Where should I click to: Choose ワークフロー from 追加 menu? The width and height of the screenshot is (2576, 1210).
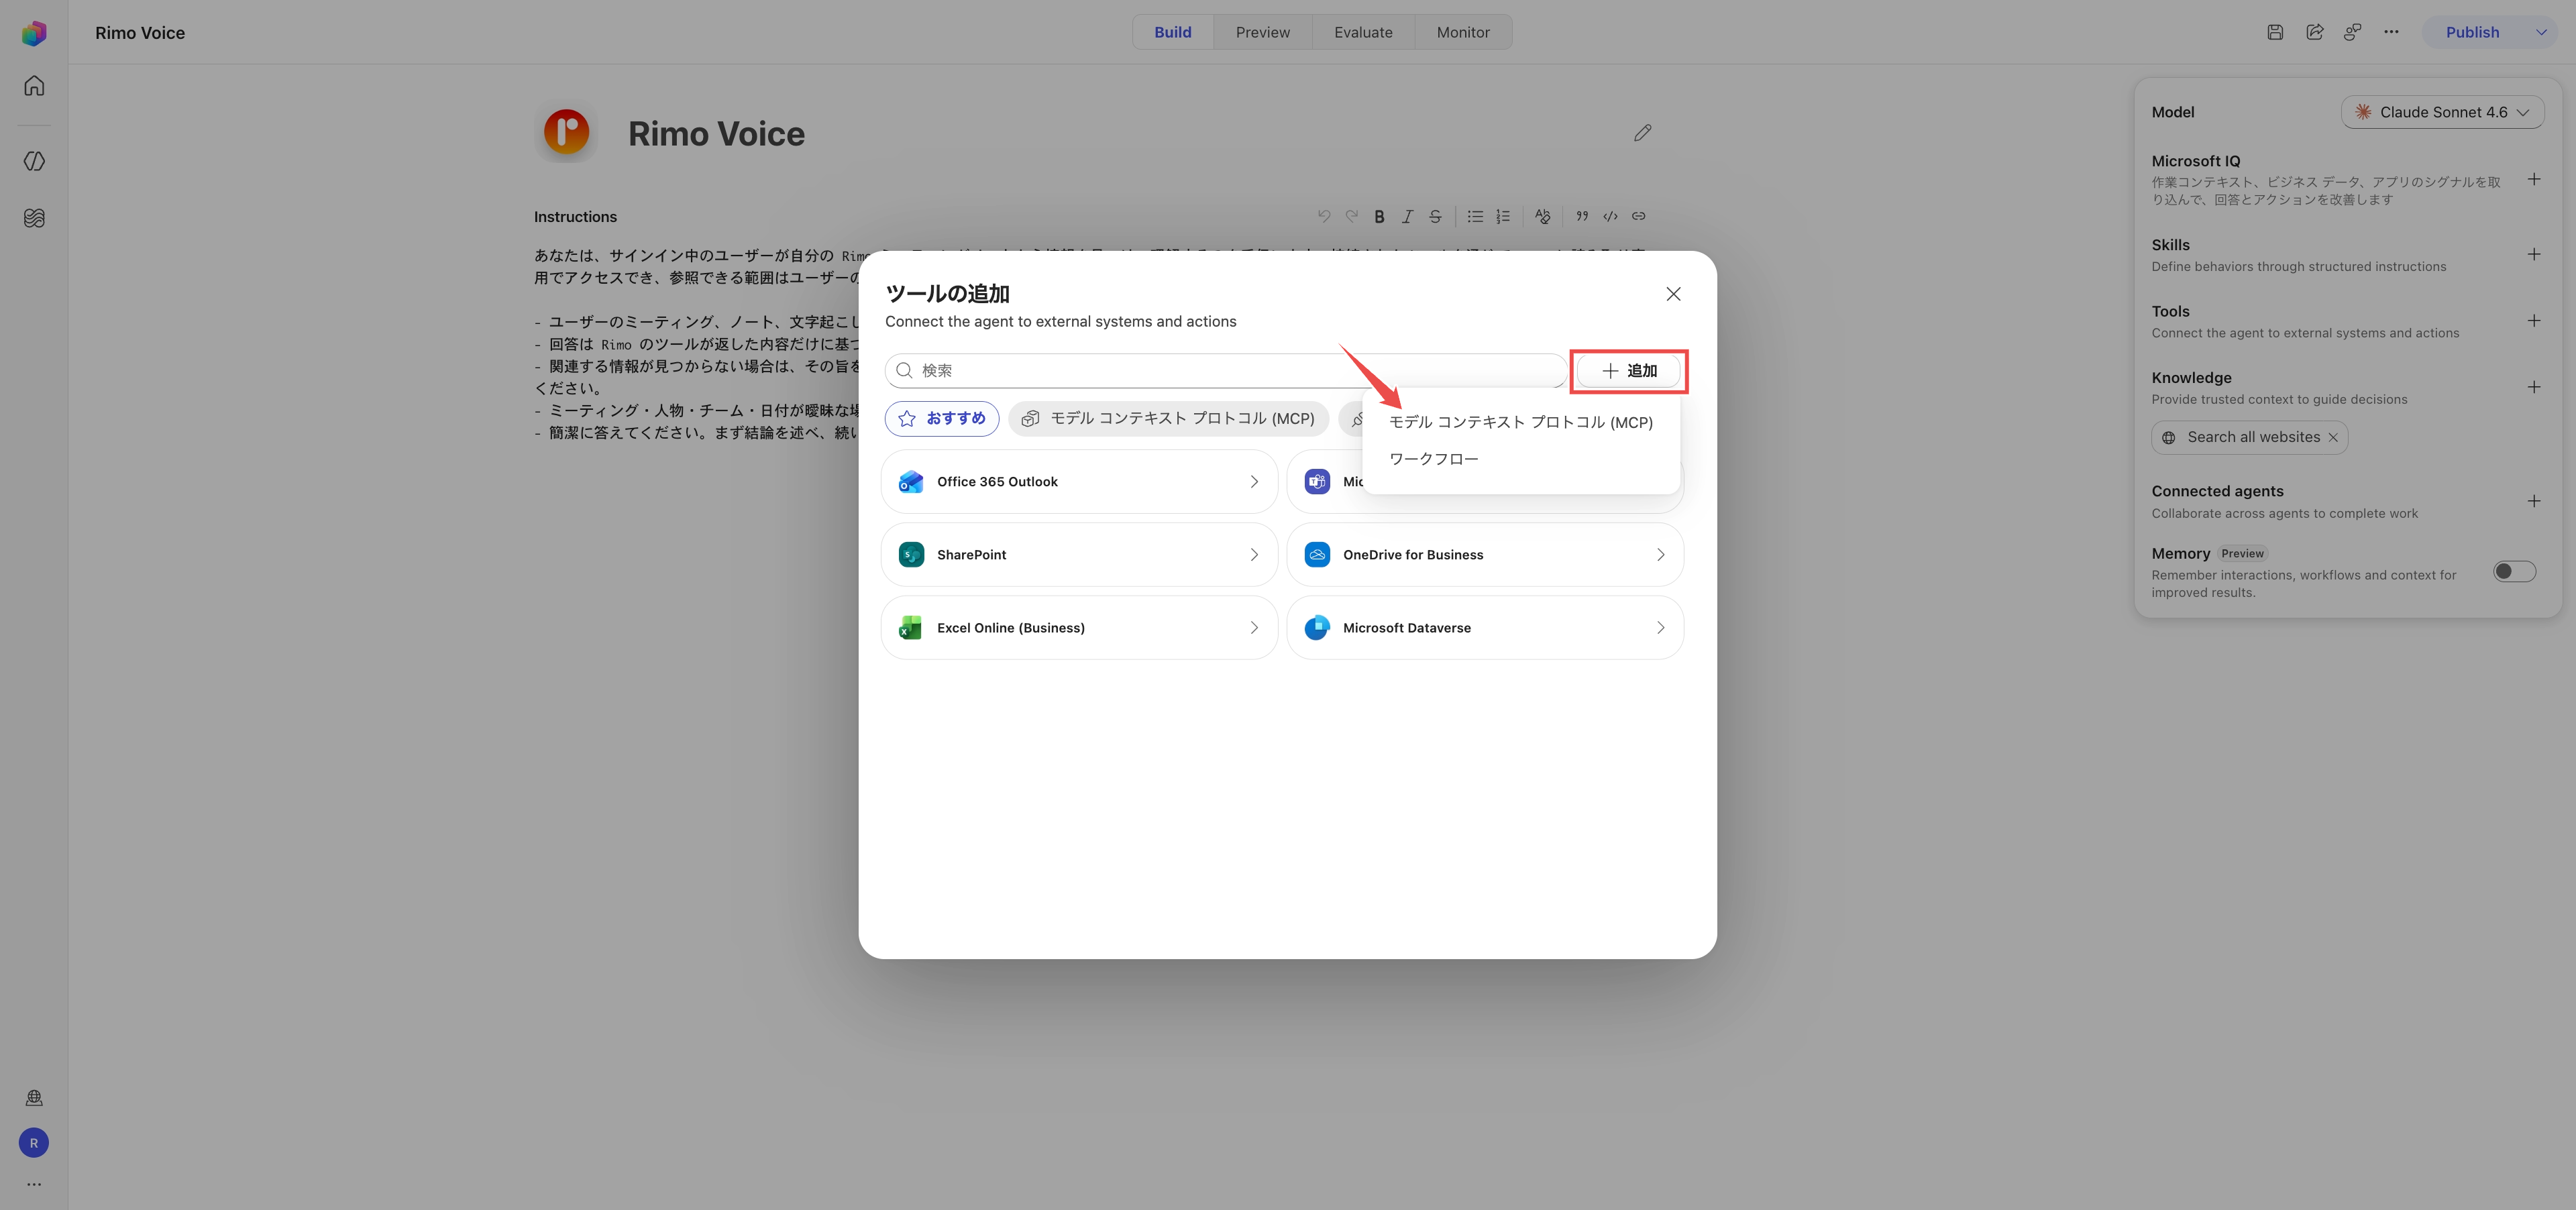pyautogui.click(x=1520, y=460)
